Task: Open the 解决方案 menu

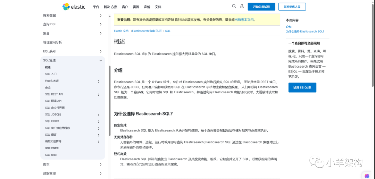Action: [x=111, y=7]
